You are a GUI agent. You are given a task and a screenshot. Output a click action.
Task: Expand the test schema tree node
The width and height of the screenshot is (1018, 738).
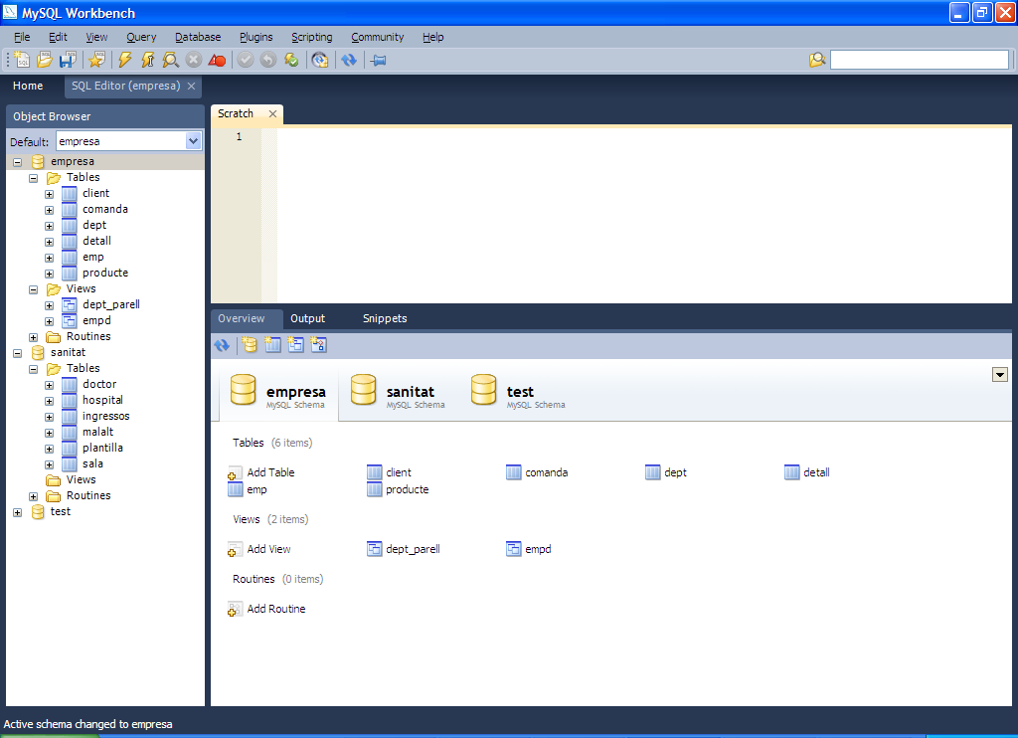click(x=17, y=512)
